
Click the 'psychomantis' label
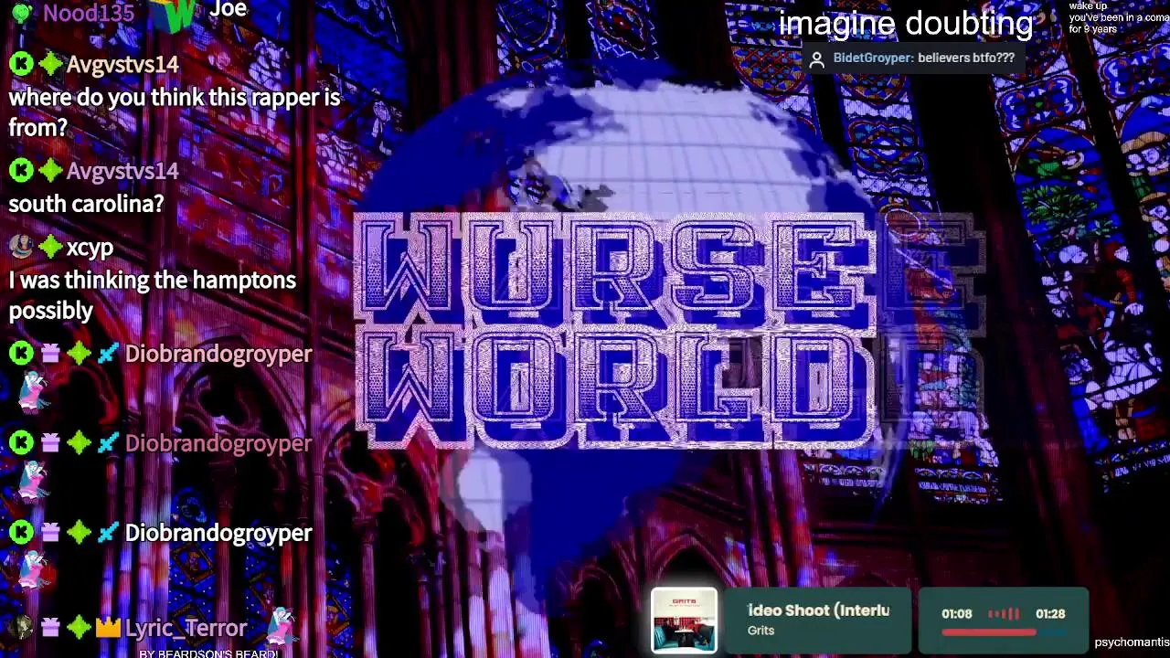coord(1132,642)
